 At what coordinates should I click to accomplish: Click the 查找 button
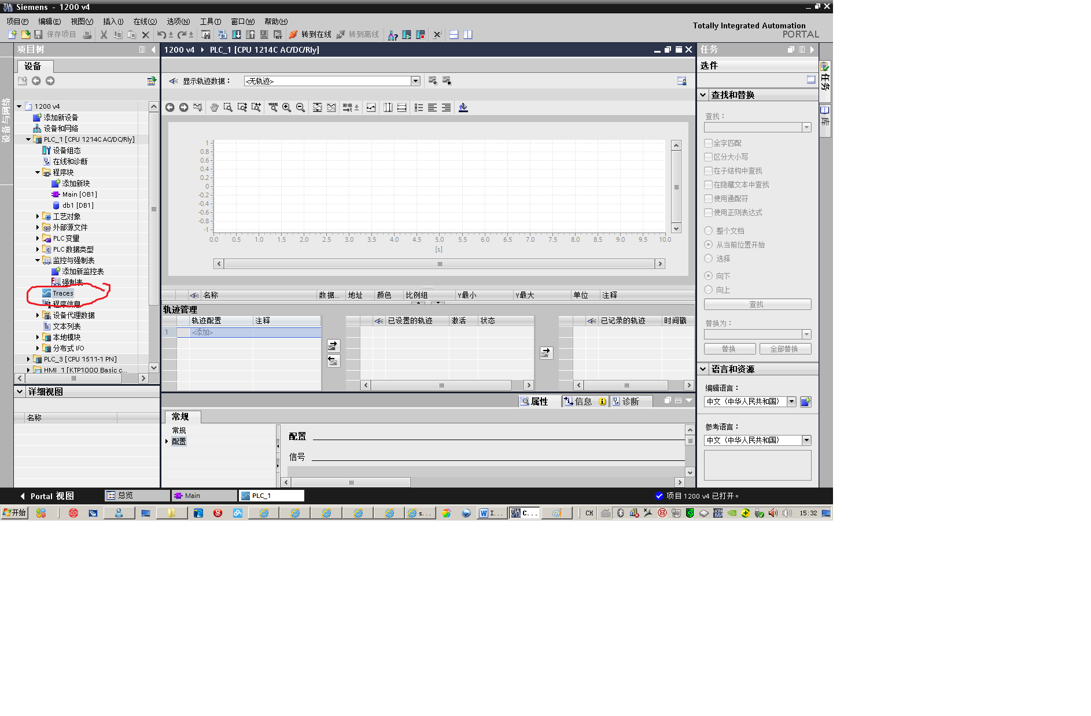tap(757, 304)
